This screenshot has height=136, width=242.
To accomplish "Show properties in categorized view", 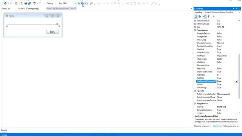I will (x=196, y=17).
